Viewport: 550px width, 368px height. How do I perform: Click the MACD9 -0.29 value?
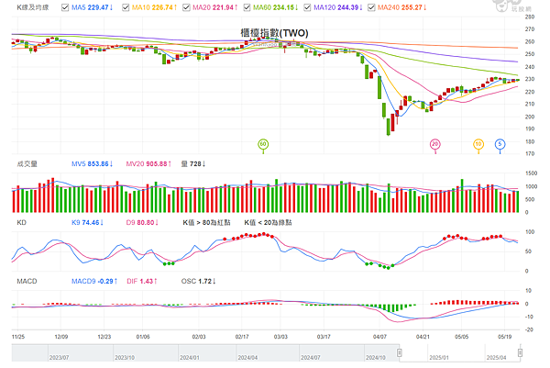(x=94, y=281)
